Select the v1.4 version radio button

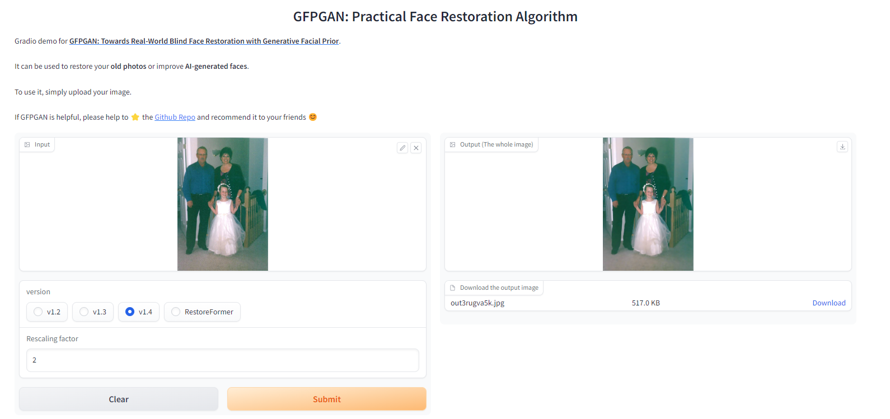click(130, 312)
